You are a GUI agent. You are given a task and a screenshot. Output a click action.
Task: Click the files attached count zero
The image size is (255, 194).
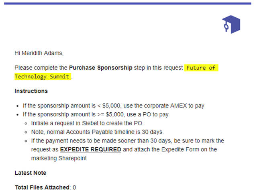(x=74, y=188)
